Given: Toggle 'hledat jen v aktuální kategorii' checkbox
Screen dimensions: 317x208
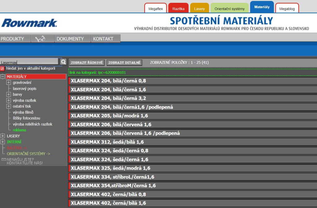Looking at the screenshot, I should point(2,68).
